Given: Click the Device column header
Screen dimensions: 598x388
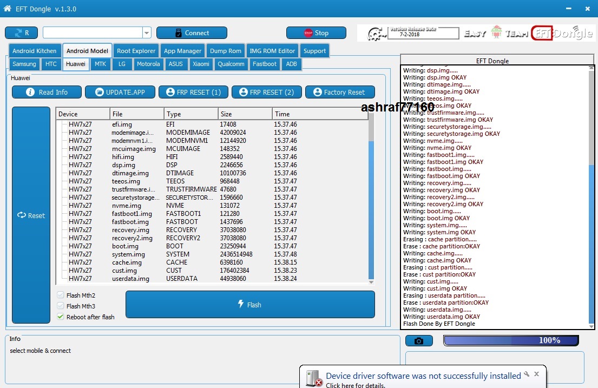Looking at the screenshot, I should pos(83,114).
